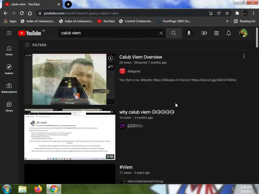Open a new tab with the plus
The width and height of the screenshot is (259, 194).
(68, 4)
